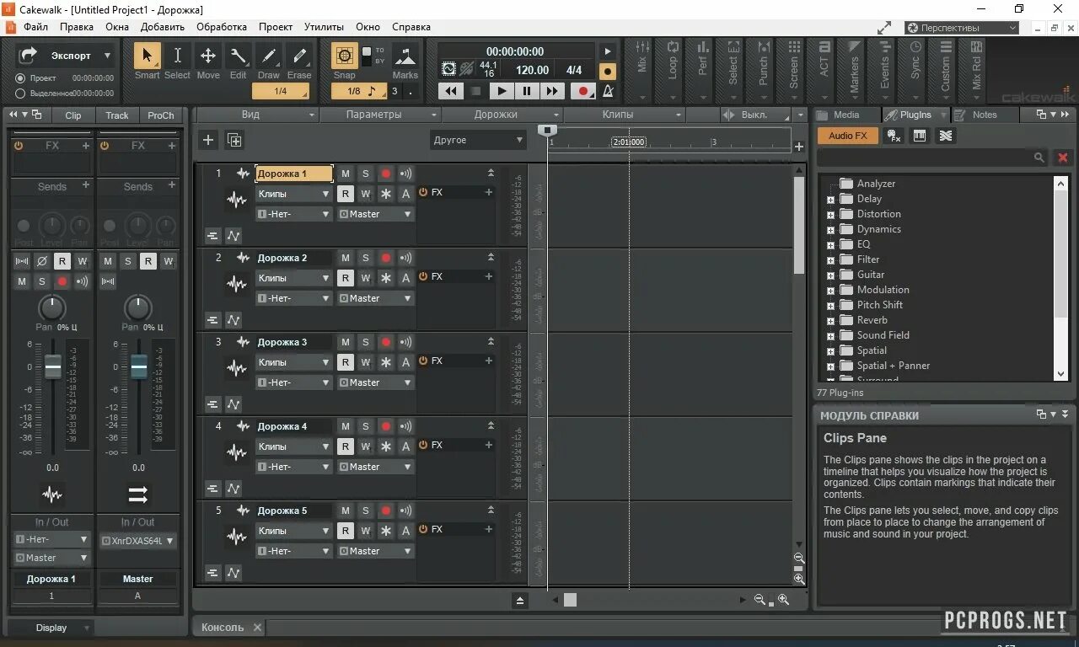Viewport: 1079px width, 647px height.
Task: Arm Дорожка 3 for recording
Action: tap(385, 342)
